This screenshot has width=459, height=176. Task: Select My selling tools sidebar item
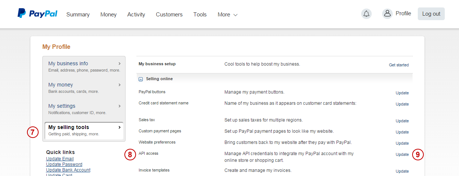84,131
